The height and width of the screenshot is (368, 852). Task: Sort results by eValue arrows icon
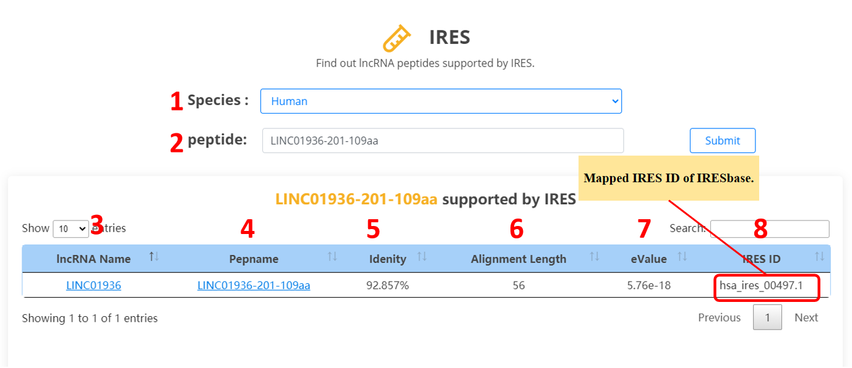pos(682,257)
